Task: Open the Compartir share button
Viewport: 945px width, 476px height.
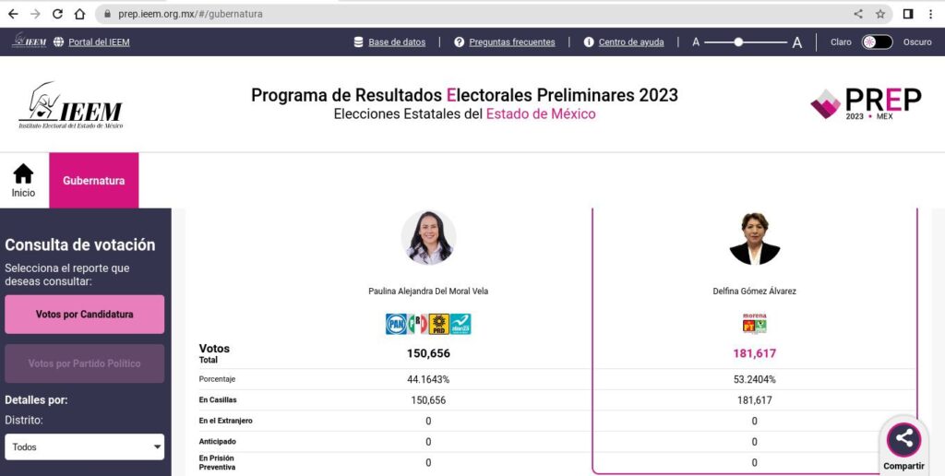Action: [903, 440]
